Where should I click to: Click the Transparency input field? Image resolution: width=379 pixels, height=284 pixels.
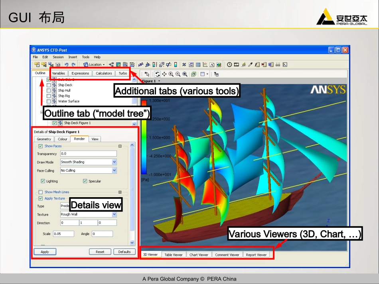tap(89, 153)
